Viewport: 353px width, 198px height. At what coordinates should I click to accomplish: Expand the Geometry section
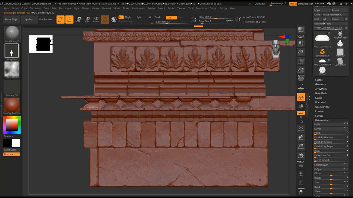click(x=320, y=84)
